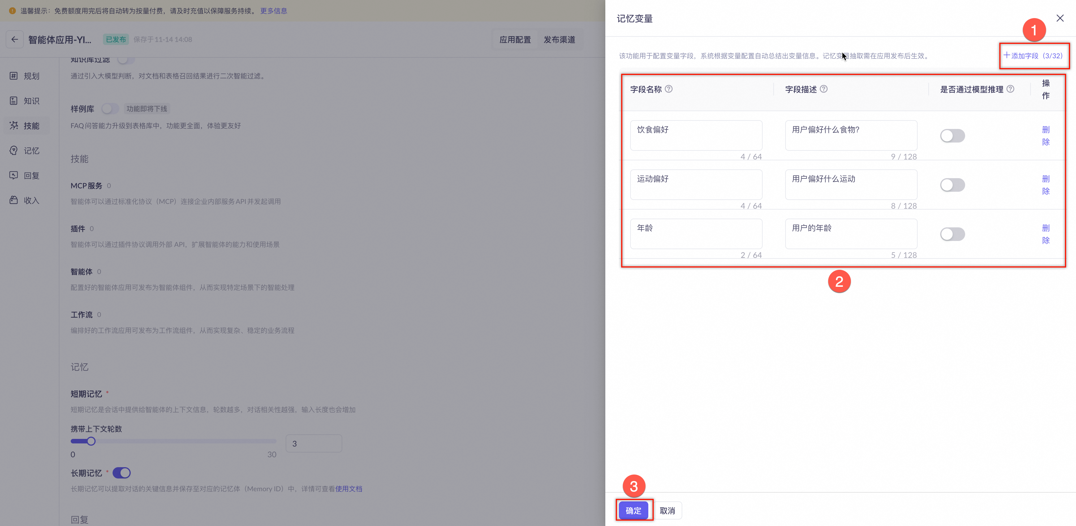Click the back arrow icon
Screen dimensions: 1076x526
15,40
